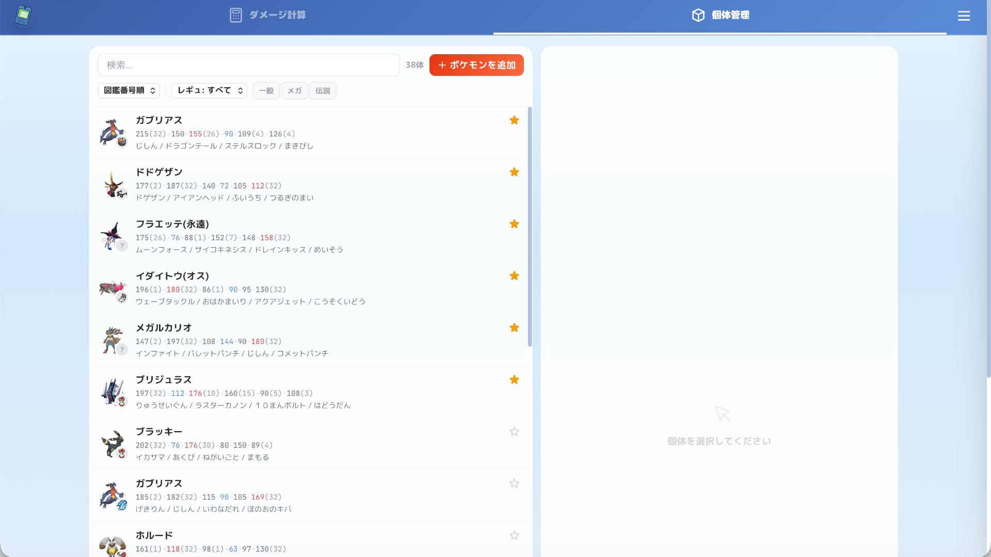
Task: Select the ブリジュラス name text
Action: 164,379
